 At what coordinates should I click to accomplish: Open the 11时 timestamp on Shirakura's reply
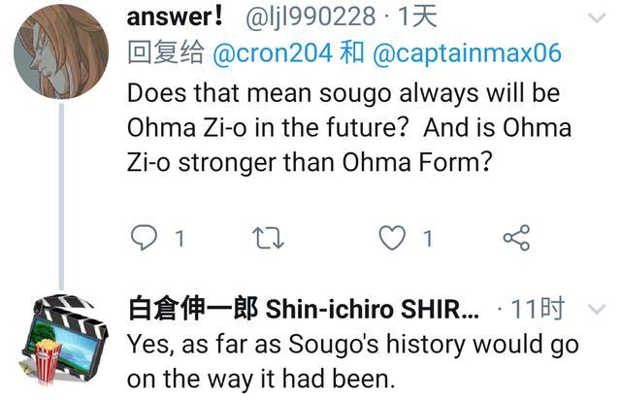point(538,309)
